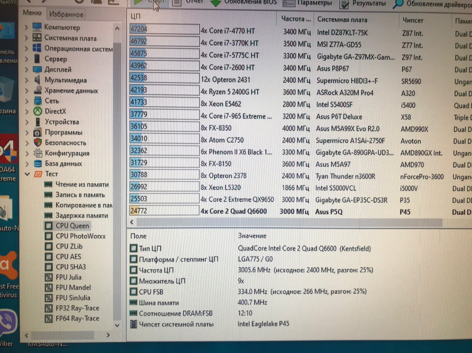Switch to the Избранное tab
This screenshot has height=353, width=472.
[66, 14]
